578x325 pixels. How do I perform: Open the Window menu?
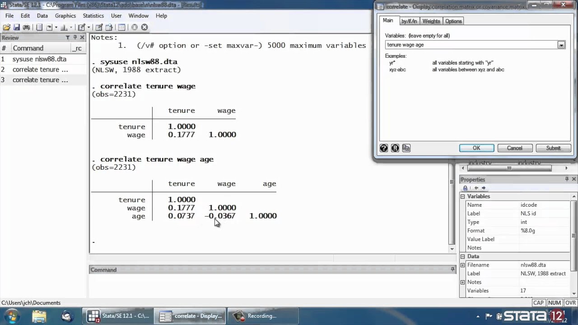tap(139, 15)
